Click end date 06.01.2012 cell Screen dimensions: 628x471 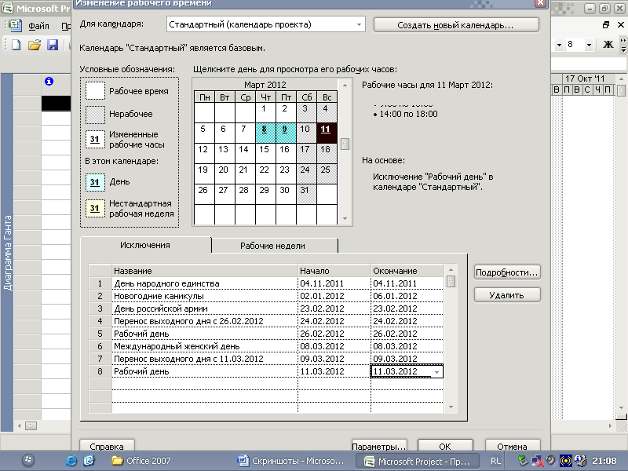point(407,296)
